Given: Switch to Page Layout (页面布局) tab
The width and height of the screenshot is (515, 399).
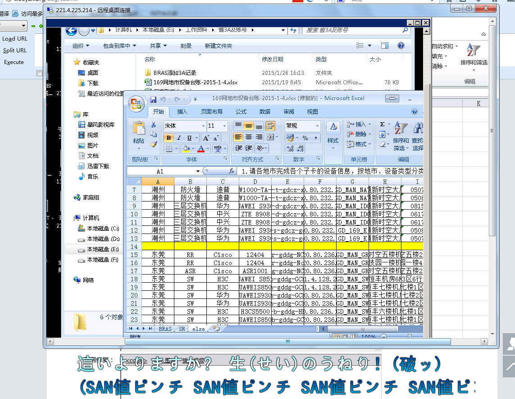Looking at the screenshot, I should (x=211, y=112).
